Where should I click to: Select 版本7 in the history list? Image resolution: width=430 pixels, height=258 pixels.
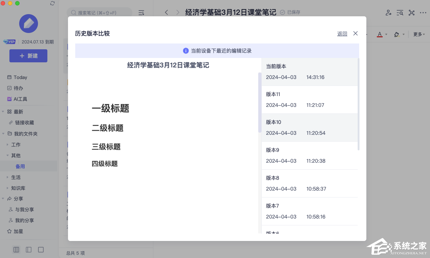310,211
